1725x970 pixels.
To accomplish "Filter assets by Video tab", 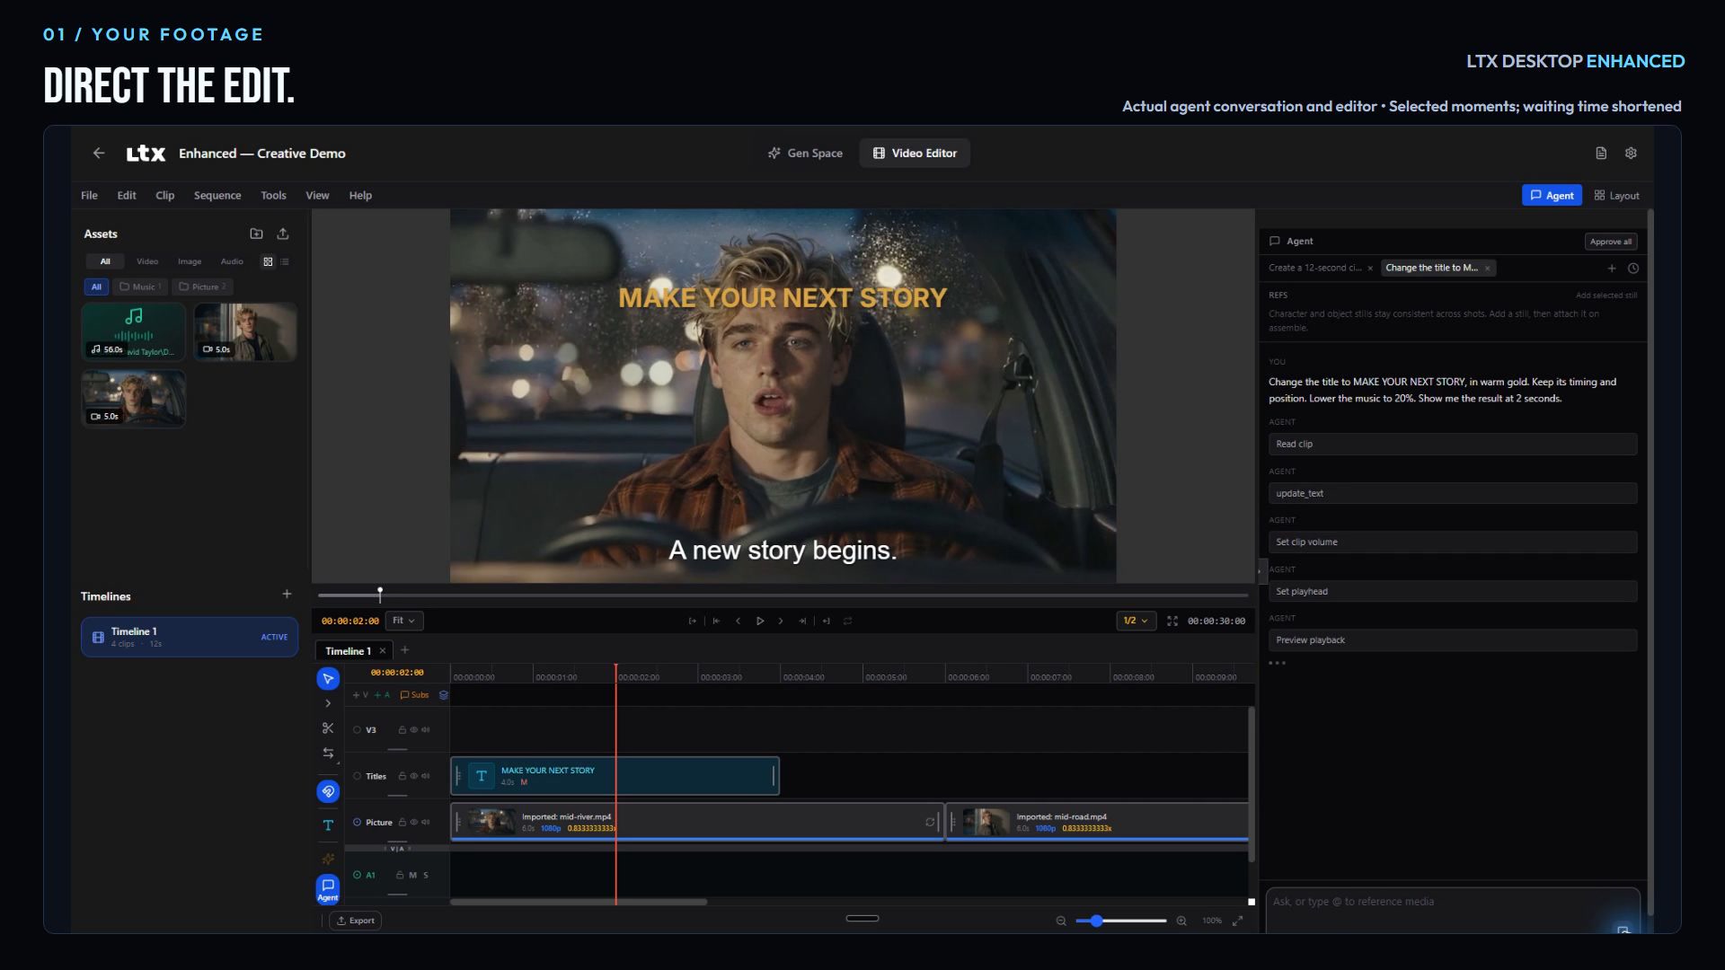I will pos(147,261).
